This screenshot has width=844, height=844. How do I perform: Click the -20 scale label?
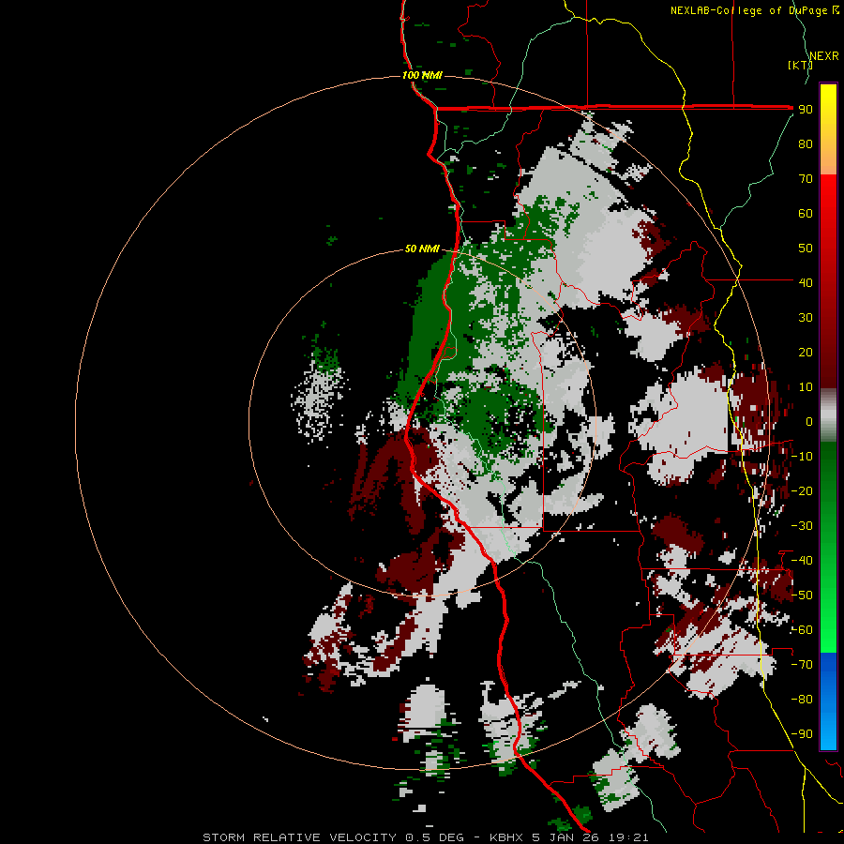click(x=802, y=490)
